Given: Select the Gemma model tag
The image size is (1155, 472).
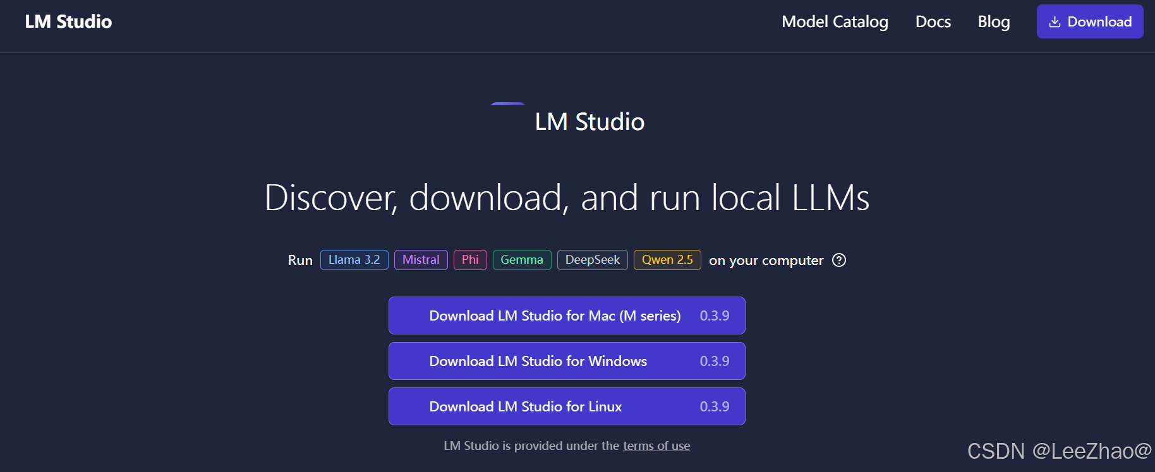Looking at the screenshot, I should 522,260.
